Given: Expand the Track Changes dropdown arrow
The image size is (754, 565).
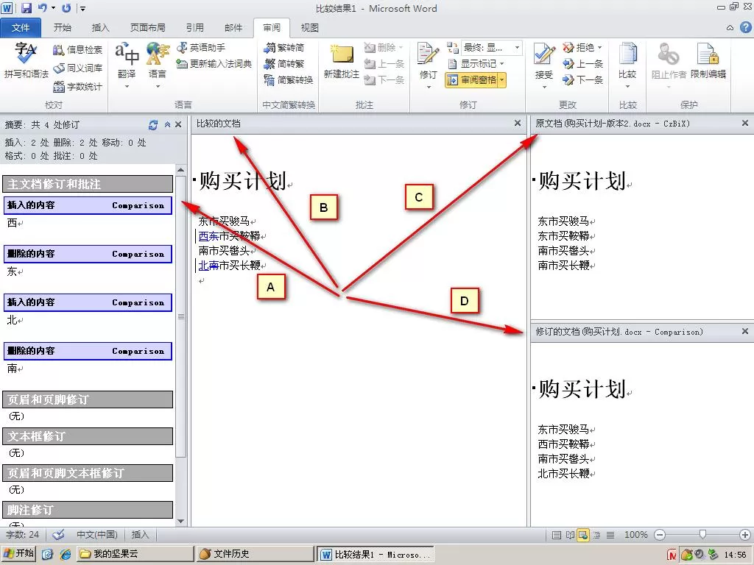Looking at the screenshot, I should pyautogui.click(x=429, y=87).
